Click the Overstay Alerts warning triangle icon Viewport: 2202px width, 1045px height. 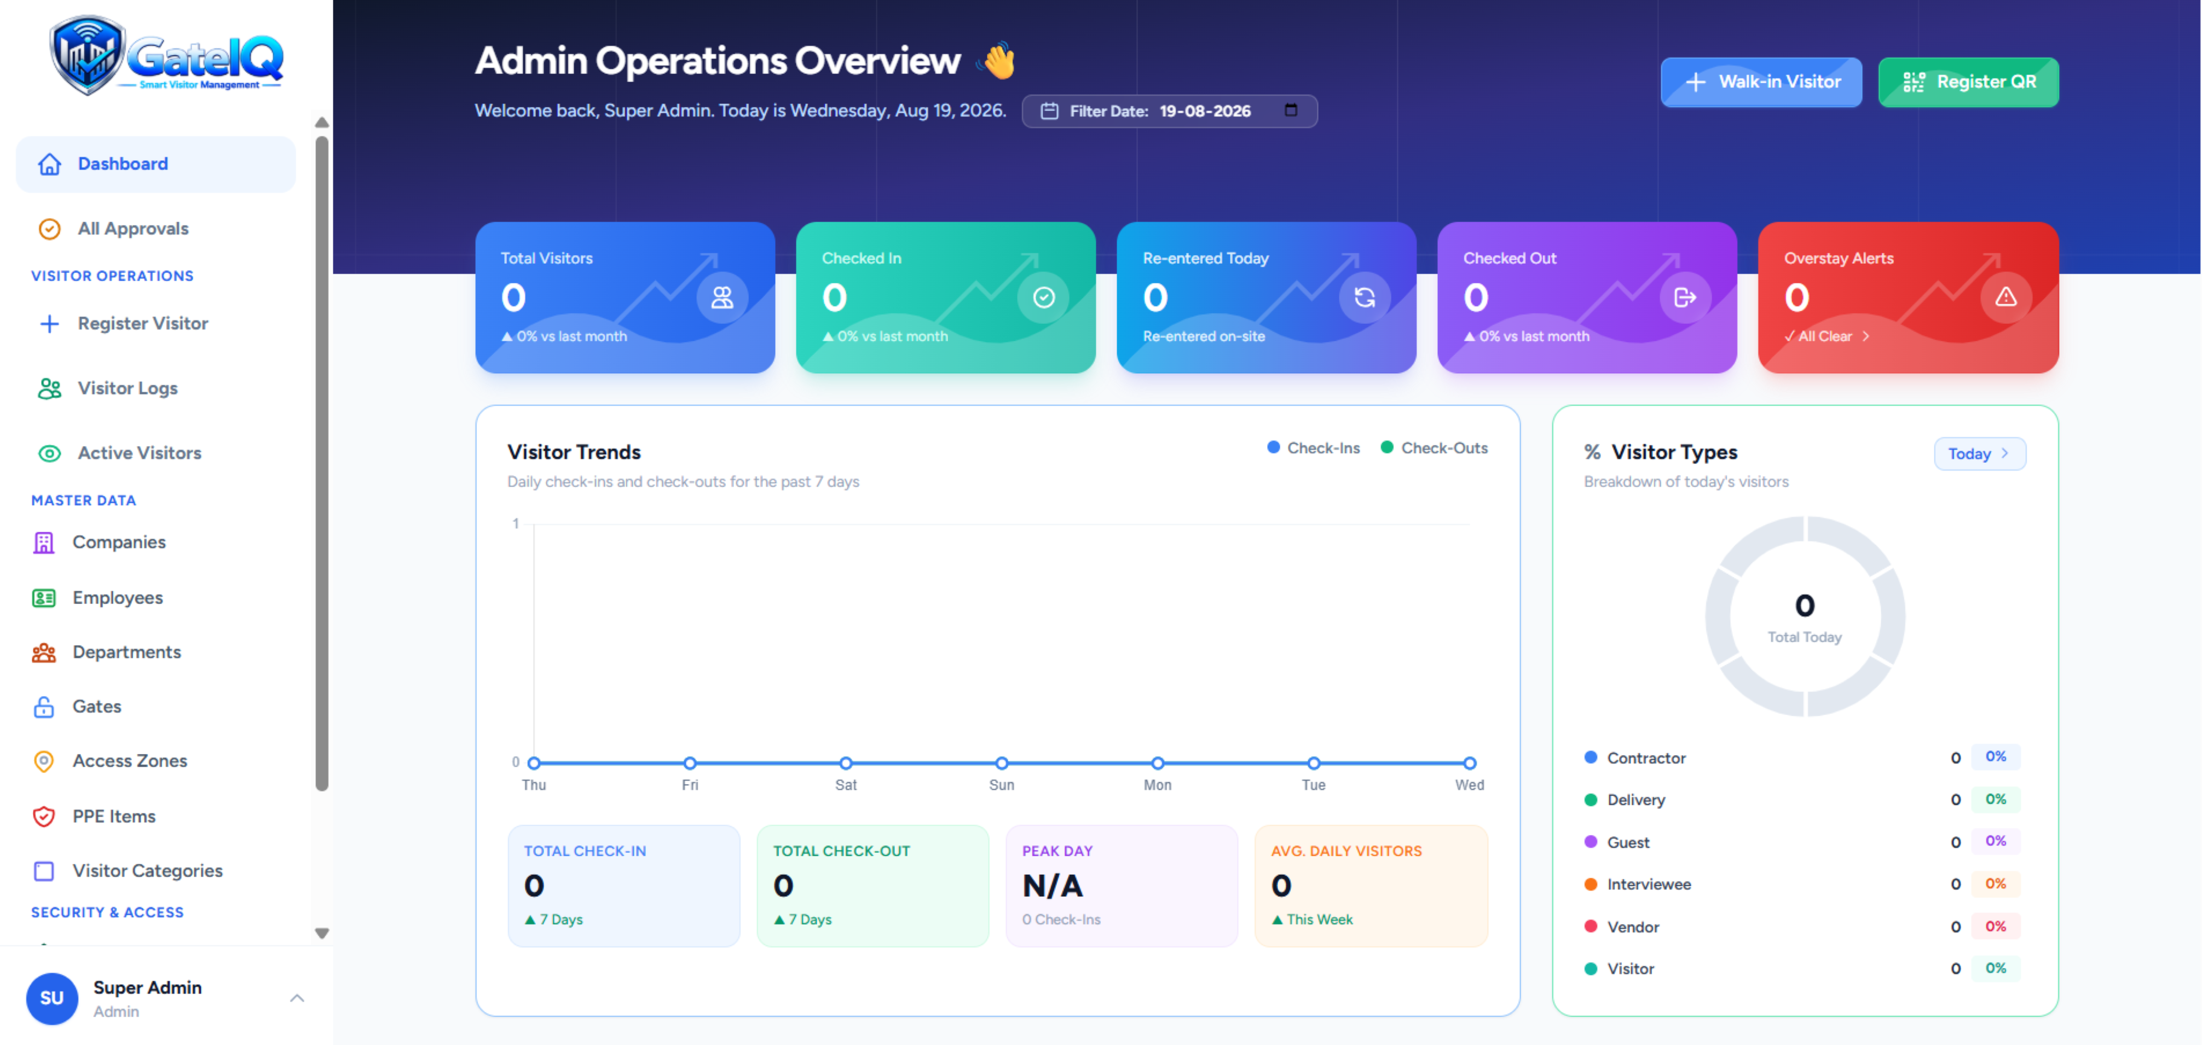[2006, 297]
